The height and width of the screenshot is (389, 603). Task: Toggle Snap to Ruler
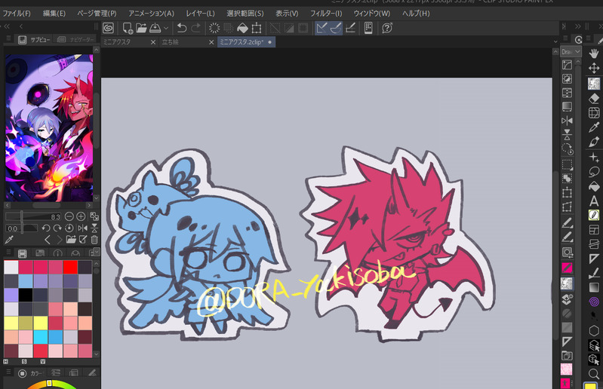tap(321, 28)
